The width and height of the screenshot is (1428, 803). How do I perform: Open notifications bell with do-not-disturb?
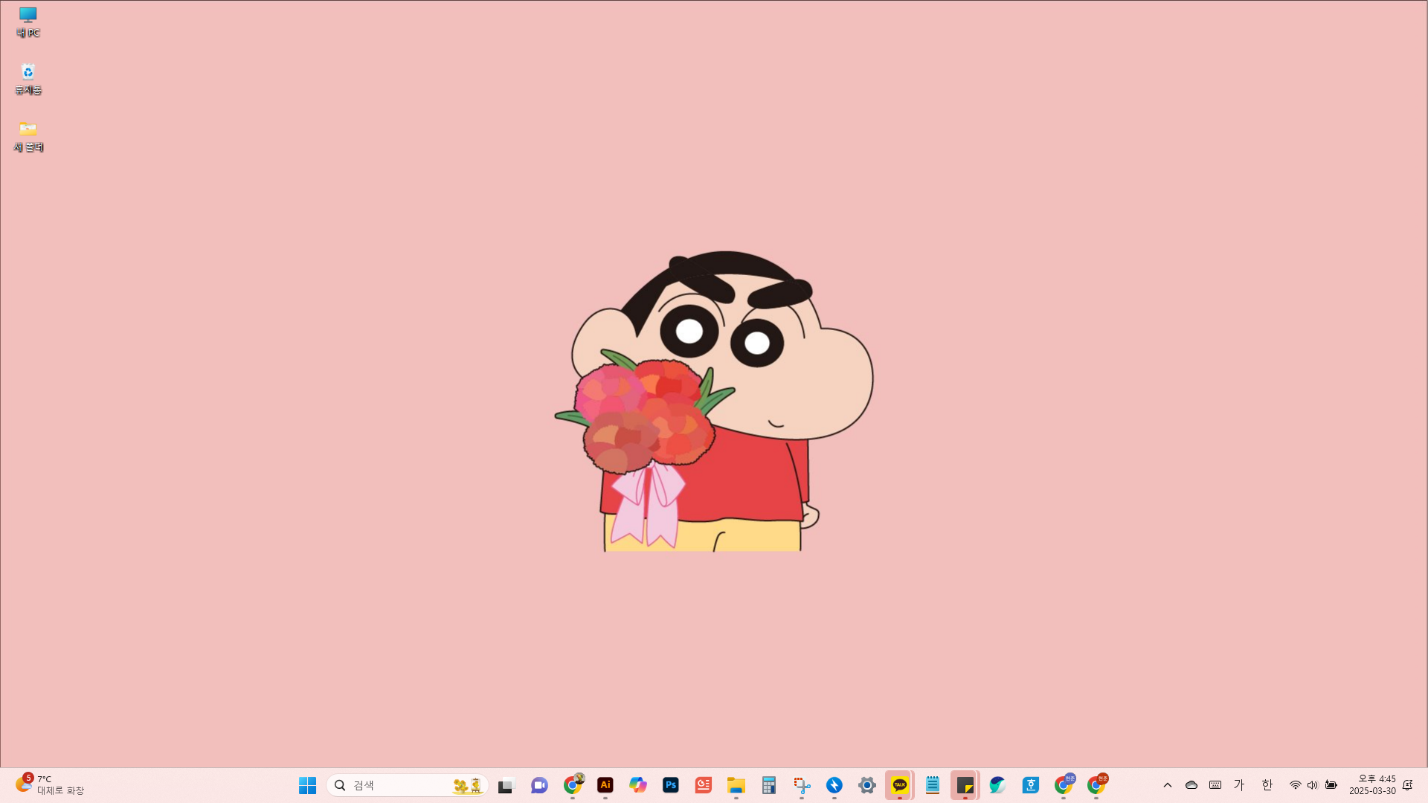pyautogui.click(x=1407, y=785)
